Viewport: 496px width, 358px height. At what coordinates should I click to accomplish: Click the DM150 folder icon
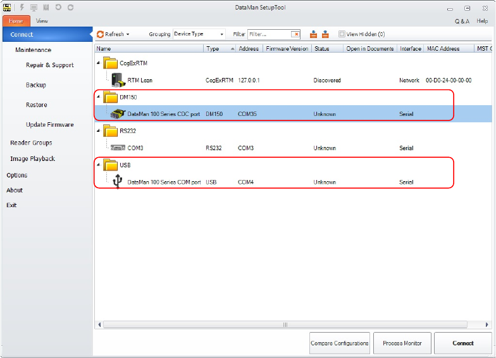[x=110, y=97]
